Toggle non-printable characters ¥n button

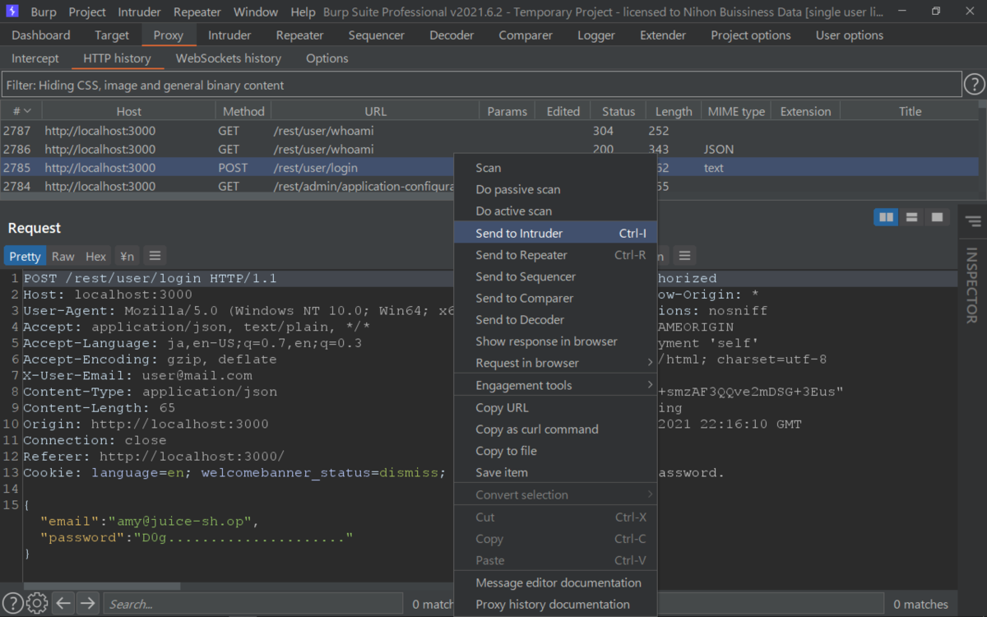coord(126,256)
